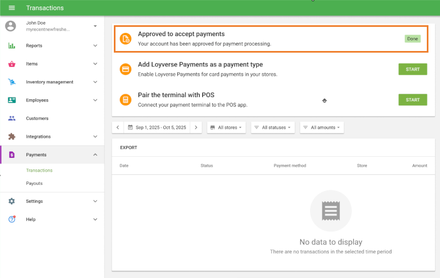The height and width of the screenshot is (278, 440).
Task: Click the John Doe profile avatar
Action: (x=10, y=26)
